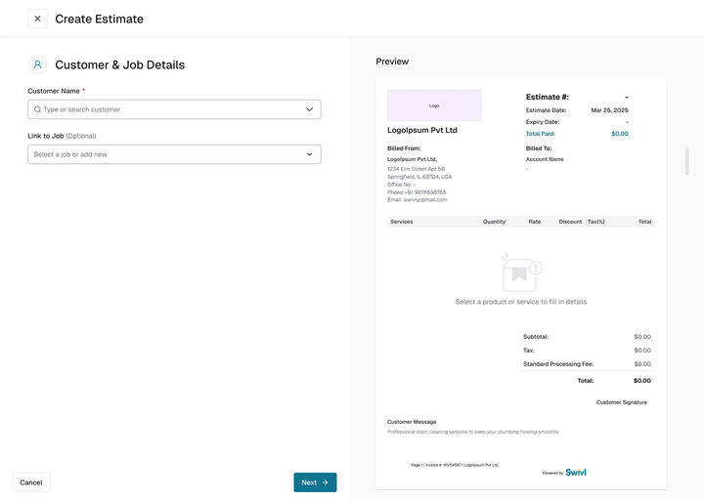Click the Discount column header
Image resolution: width=704 pixels, height=500 pixels.
tap(570, 222)
